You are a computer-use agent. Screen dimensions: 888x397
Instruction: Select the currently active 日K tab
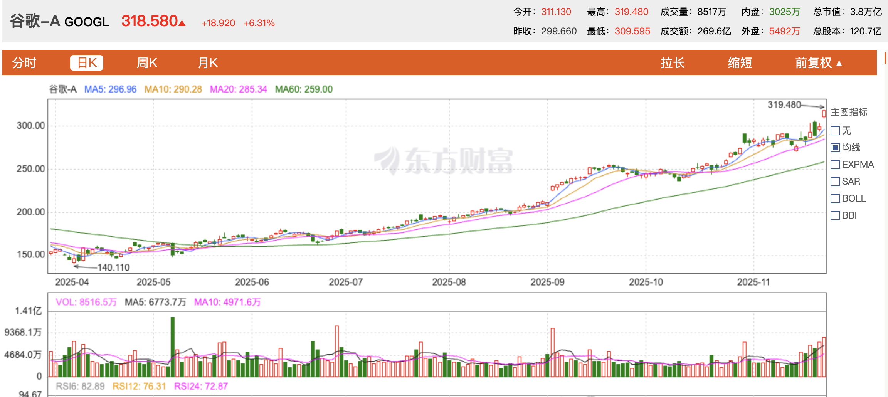(87, 62)
